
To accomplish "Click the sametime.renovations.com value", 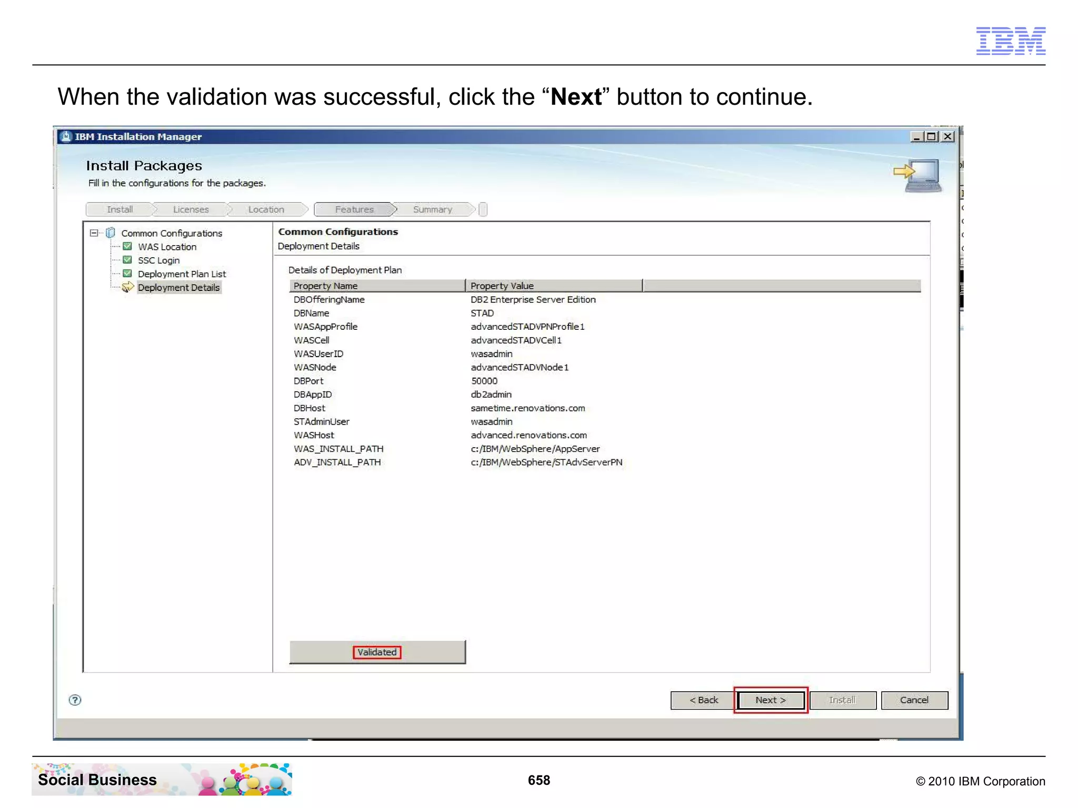I will click(528, 408).
